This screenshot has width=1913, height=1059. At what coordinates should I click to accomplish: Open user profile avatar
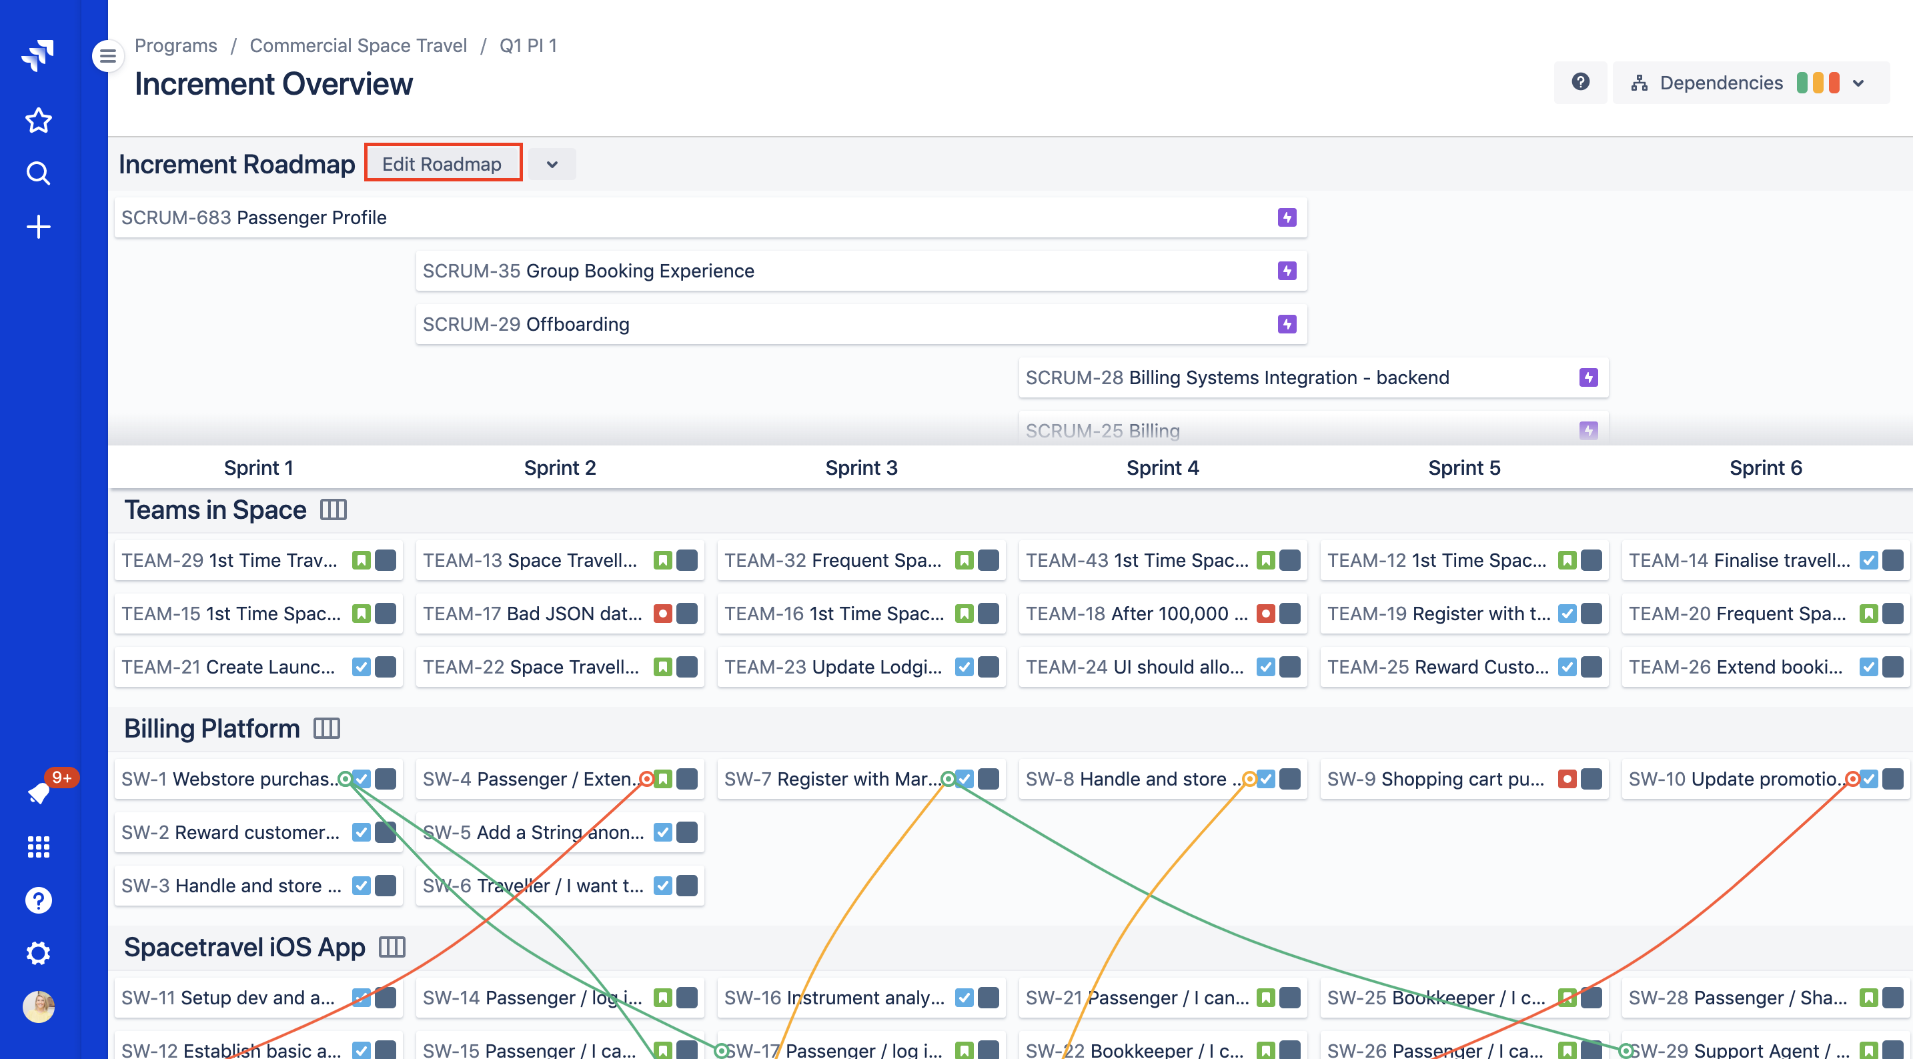click(x=38, y=1007)
